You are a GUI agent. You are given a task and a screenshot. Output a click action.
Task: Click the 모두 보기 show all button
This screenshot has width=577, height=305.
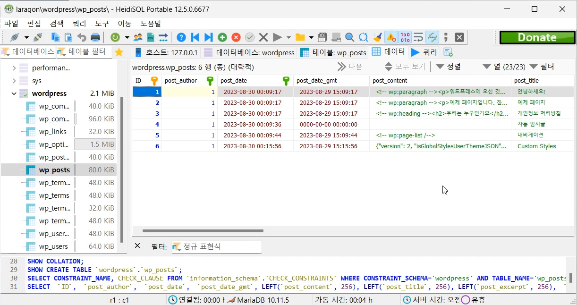(x=405, y=67)
